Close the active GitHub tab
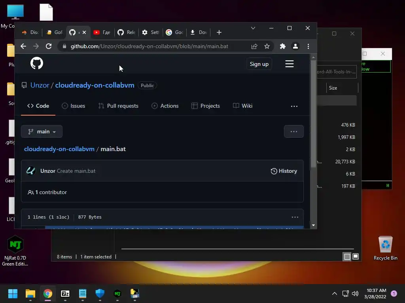This screenshot has width=405, height=303. coord(84,32)
